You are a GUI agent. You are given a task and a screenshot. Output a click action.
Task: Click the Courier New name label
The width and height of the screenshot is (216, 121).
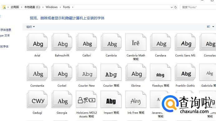pos(86,86)
